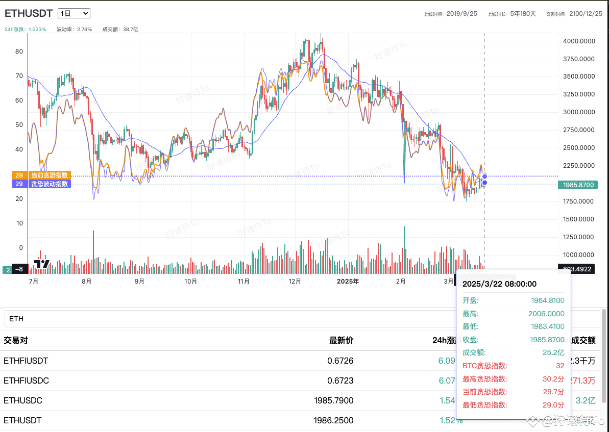Click the pair list vertical scrollbar
This screenshot has height=432, width=609.
click(x=604, y=357)
